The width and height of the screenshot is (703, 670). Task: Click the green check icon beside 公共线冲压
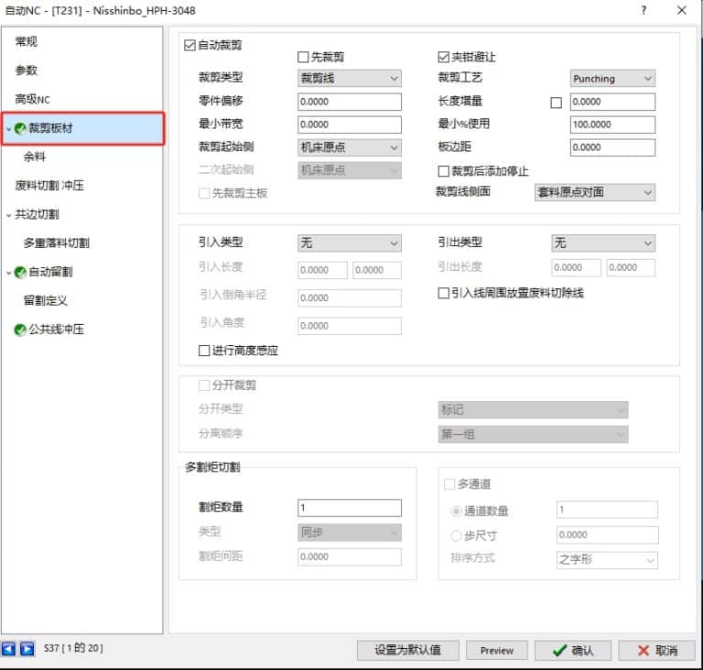coord(20,330)
